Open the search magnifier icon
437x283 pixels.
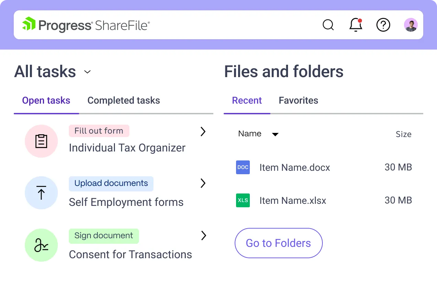pyautogui.click(x=328, y=25)
